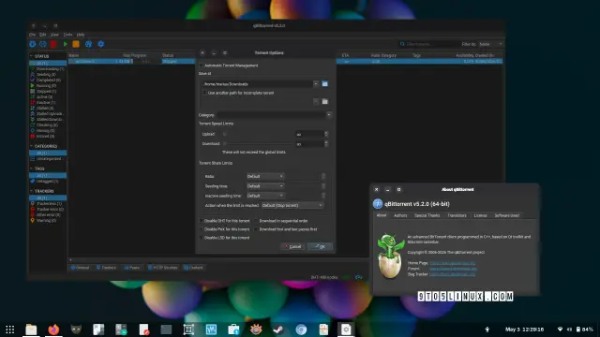Click the qBittorrent logo in About window header

[378, 204]
